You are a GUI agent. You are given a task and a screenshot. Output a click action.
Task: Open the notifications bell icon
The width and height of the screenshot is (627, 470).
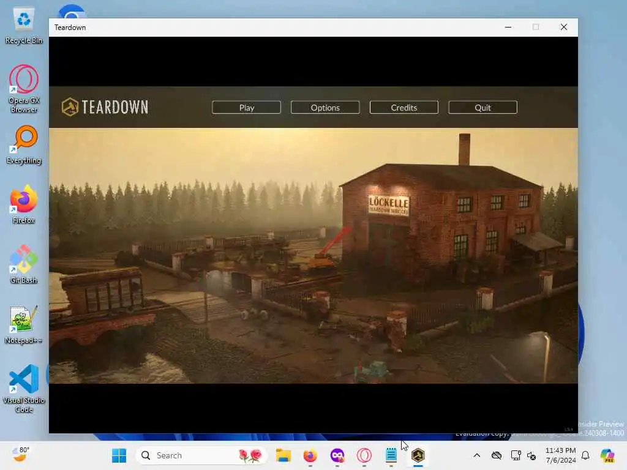585,455
